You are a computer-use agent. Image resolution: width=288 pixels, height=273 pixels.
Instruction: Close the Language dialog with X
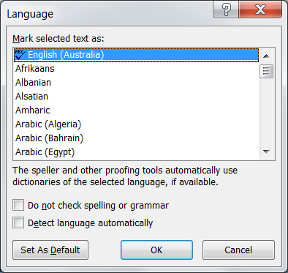click(260, 10)
